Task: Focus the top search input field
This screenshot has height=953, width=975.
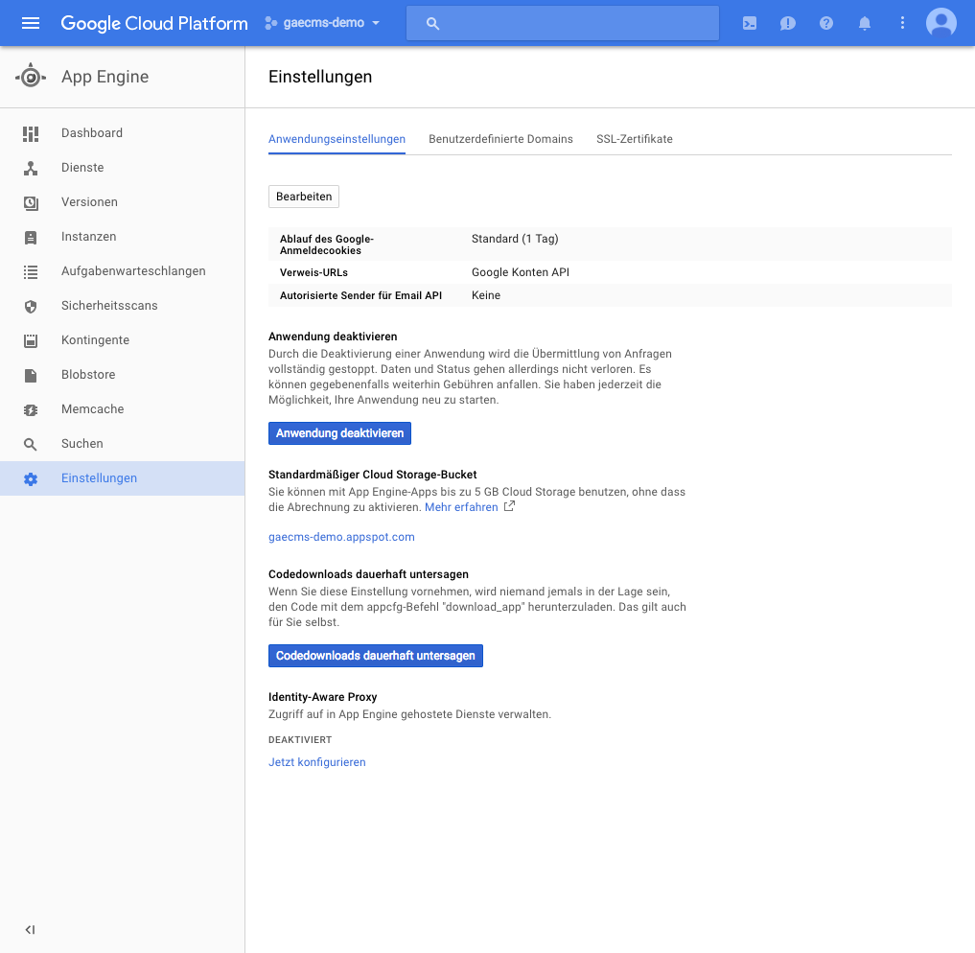Action: (x=562, y=24)
